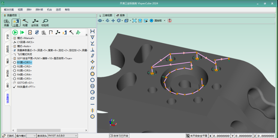Select the distance tolerance icon atop the vertical toolbar
The image size is (278, 138).
coord(92,31)
